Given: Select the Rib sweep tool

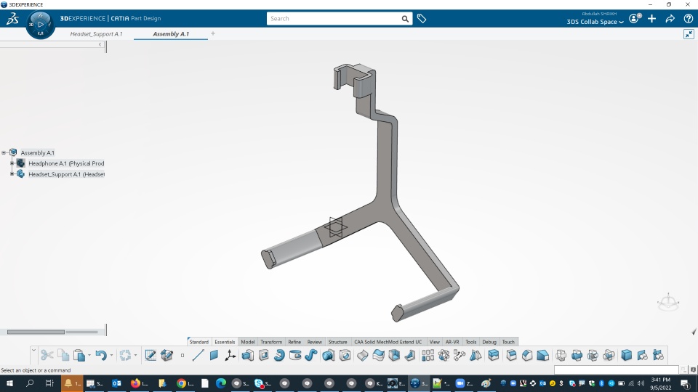Looking at the screenshot, I should (311, 355).
